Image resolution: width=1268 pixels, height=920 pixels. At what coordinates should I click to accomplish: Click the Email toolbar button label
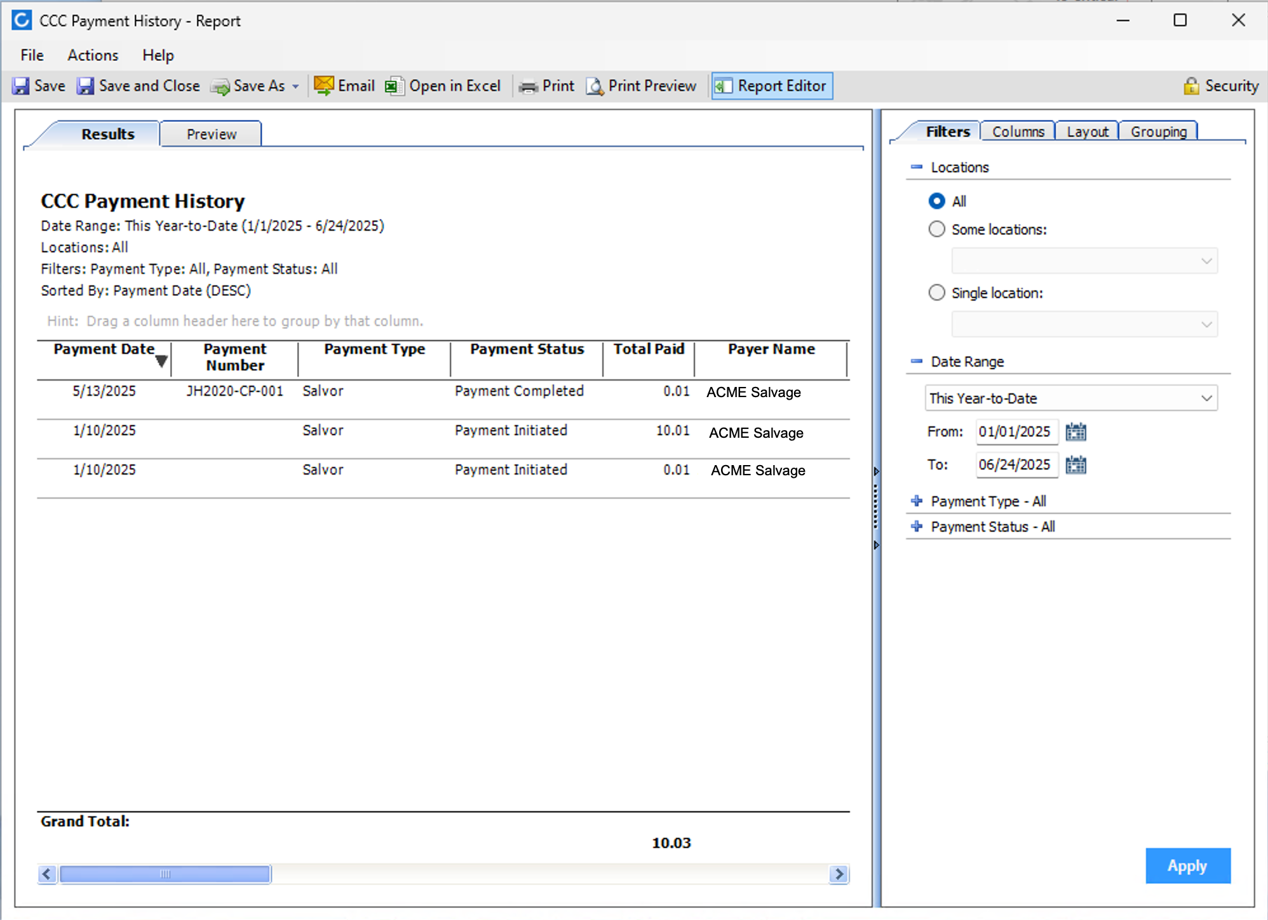pyautogui.click(x=356, y=86)
